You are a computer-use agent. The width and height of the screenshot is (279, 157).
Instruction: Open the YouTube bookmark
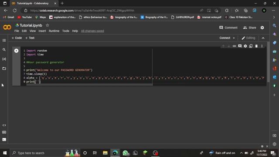[x=24, y=17]
